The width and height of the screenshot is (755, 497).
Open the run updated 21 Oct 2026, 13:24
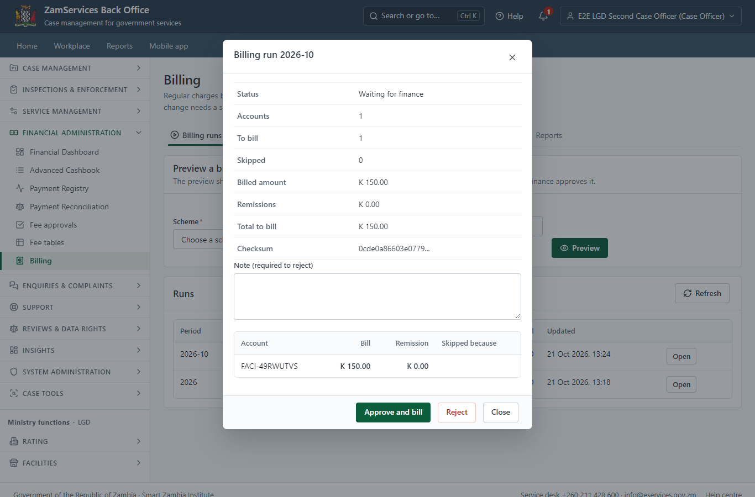[681, 357]
